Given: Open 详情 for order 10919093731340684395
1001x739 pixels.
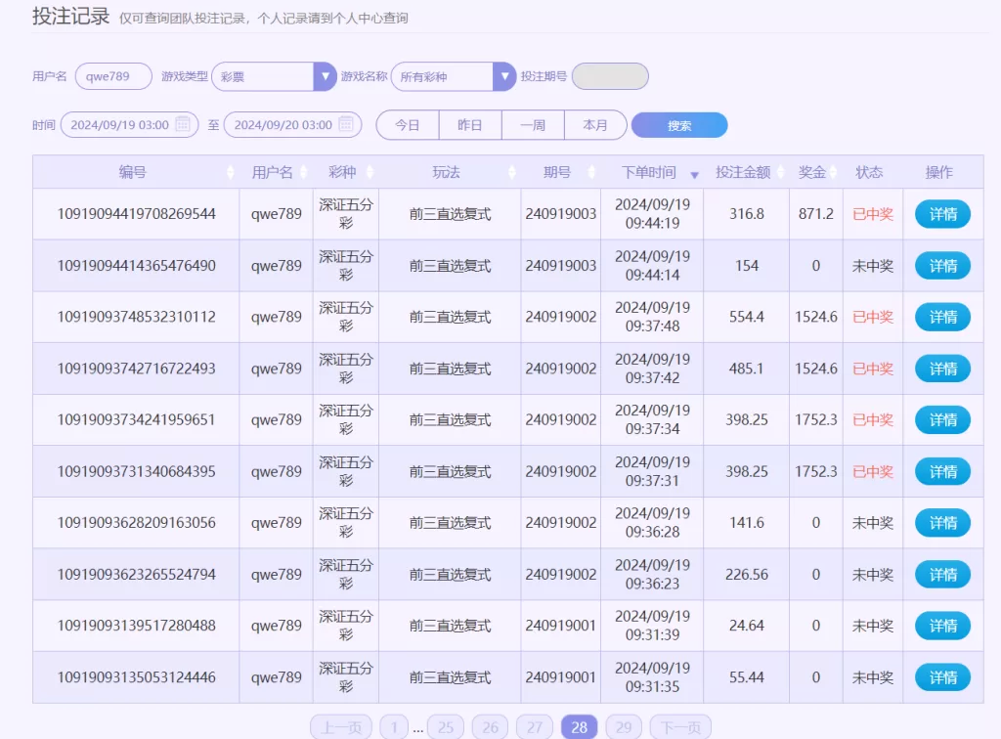Looking at the screenshot, I should click(943, 471).
